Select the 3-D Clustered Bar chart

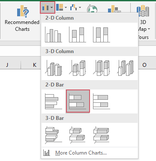tap(54, 134)
